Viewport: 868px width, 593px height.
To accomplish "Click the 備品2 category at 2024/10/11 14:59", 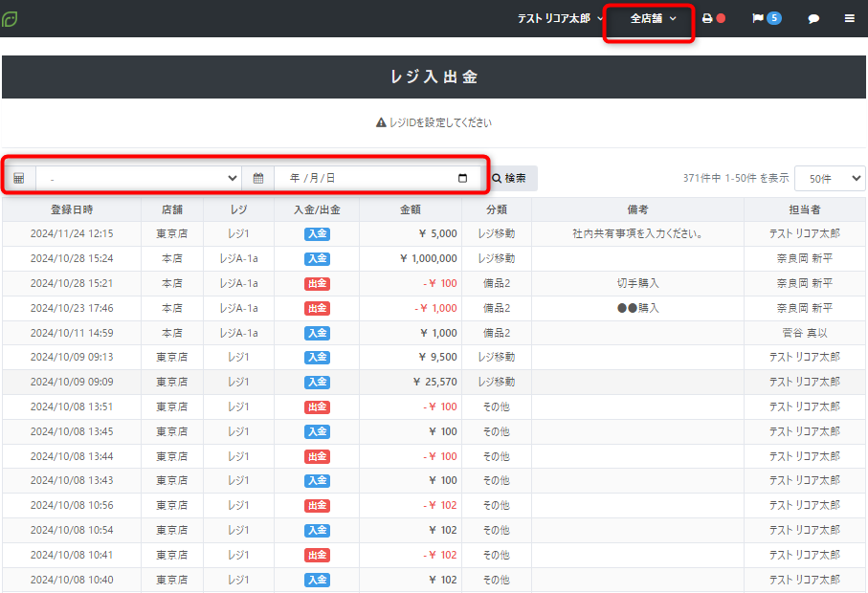I will (497, 333).
